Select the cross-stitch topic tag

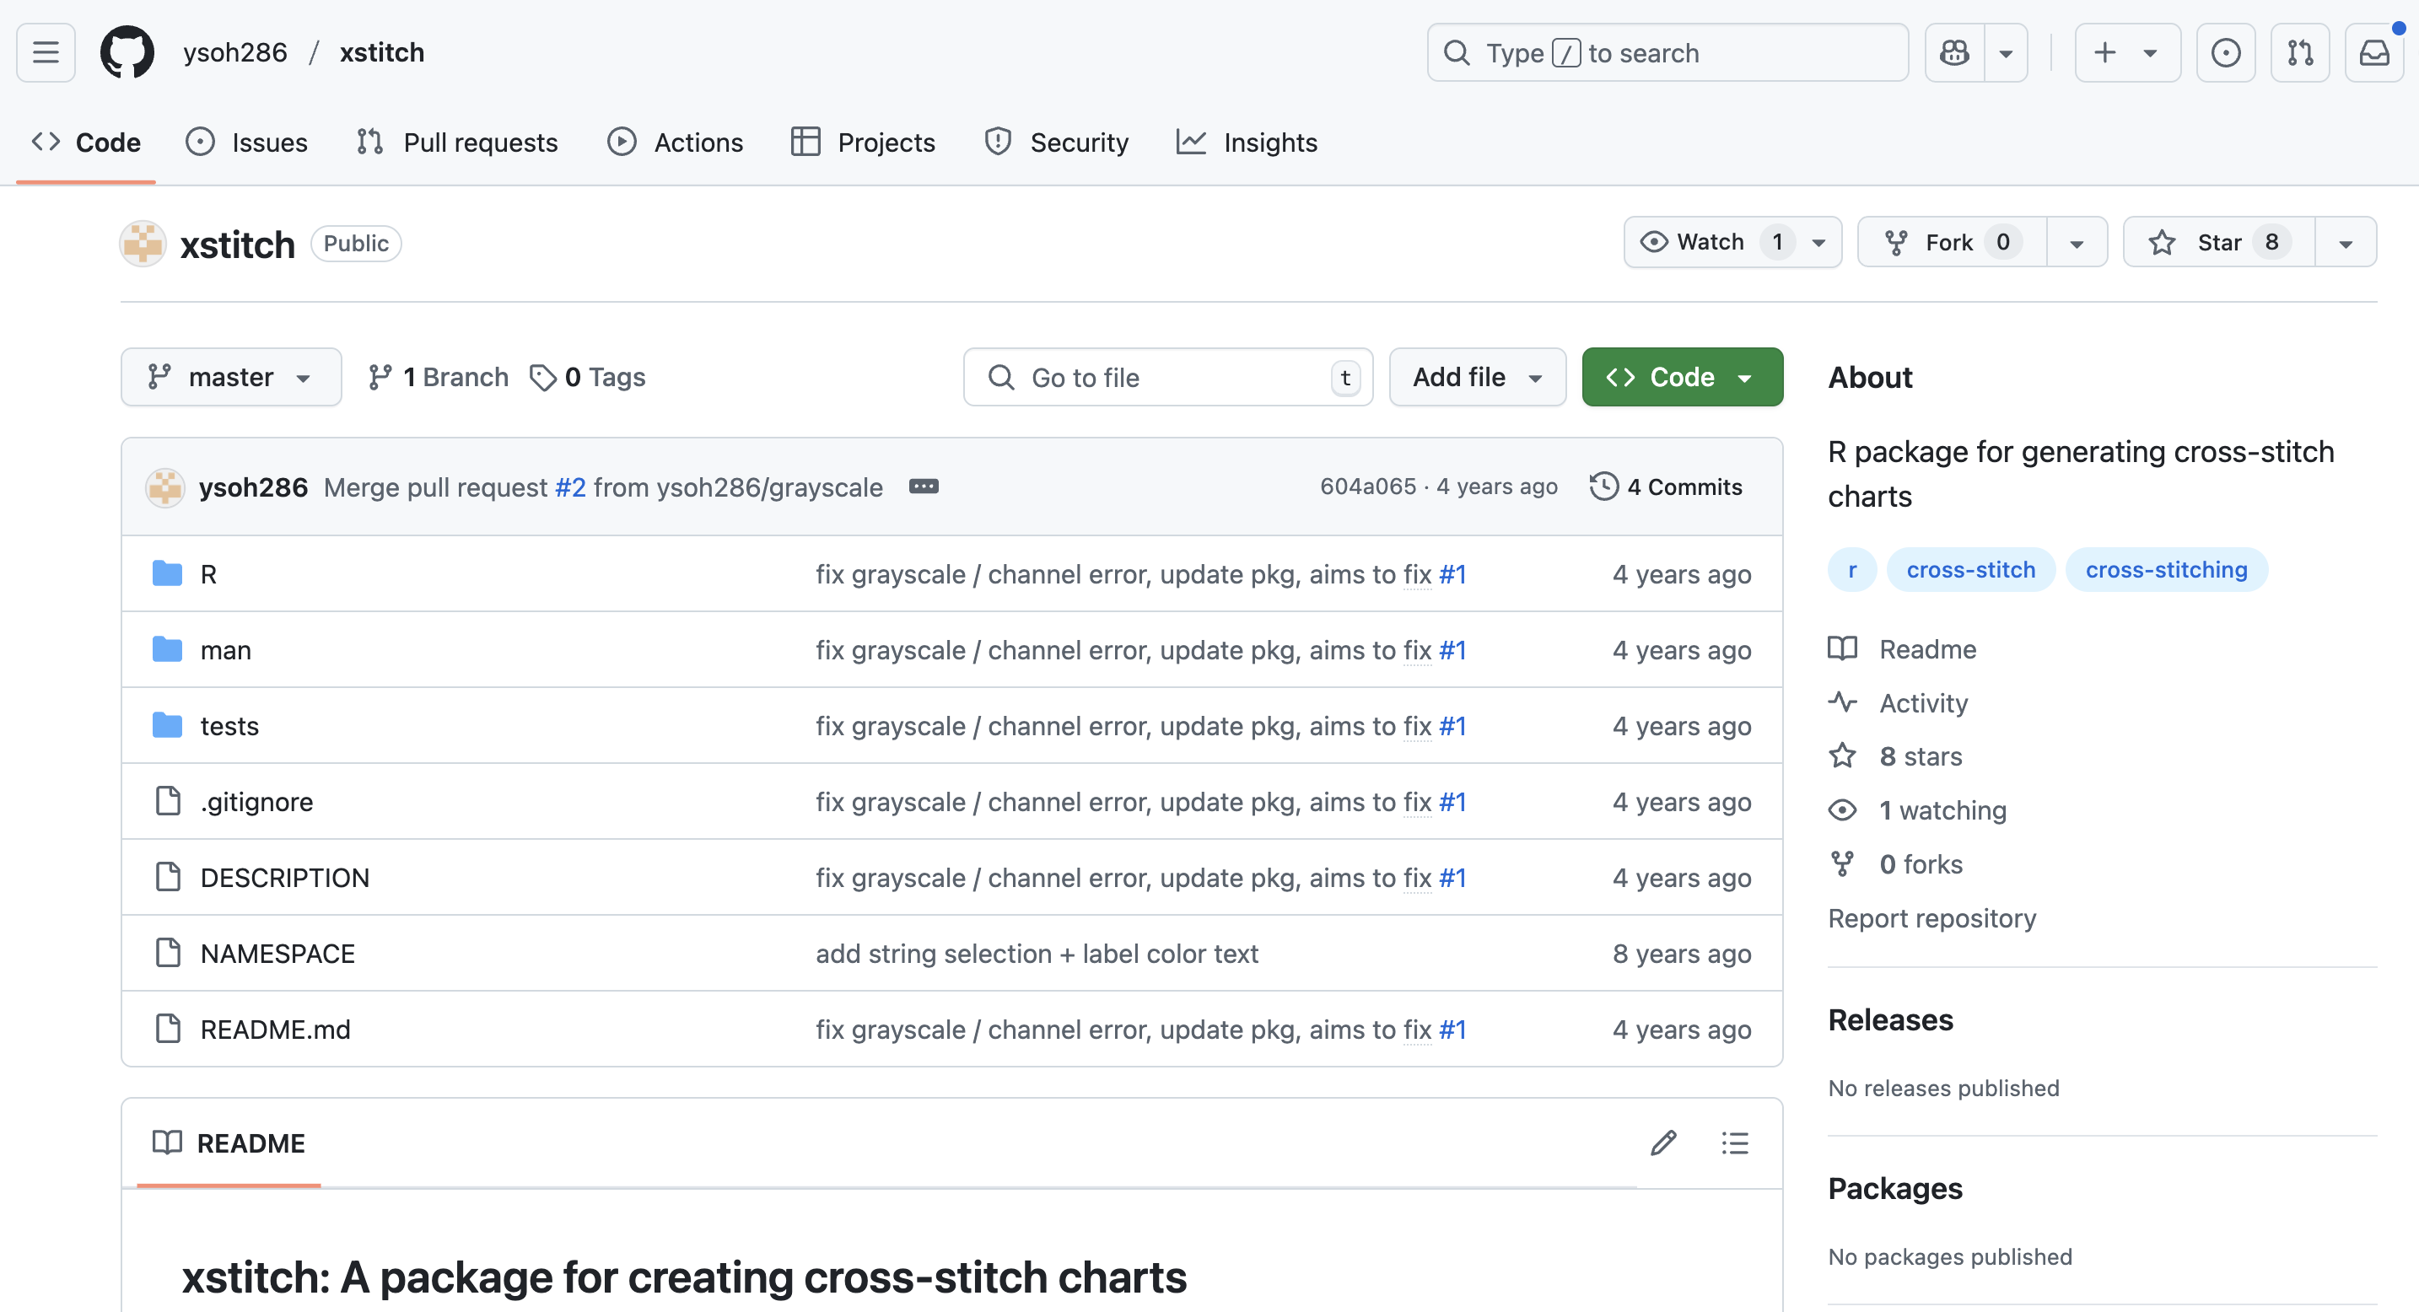[1970, 570]
